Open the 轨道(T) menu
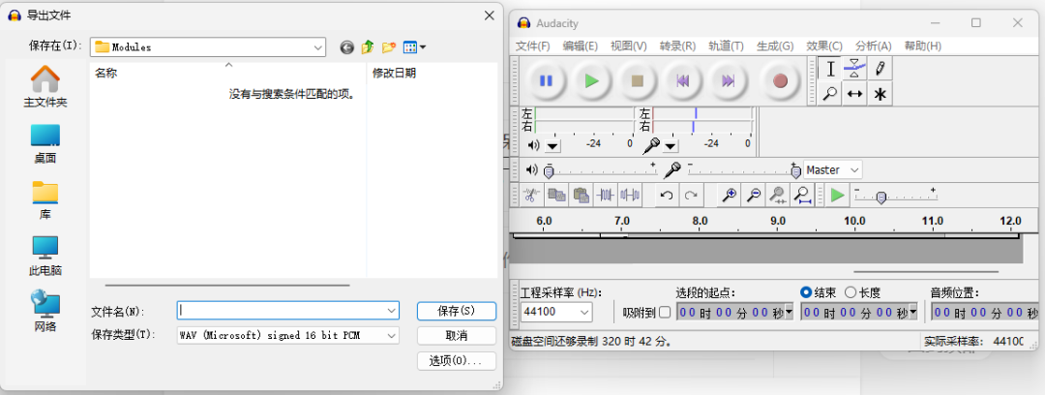The width and height of the screenshot is (1045, 395). point(726,46)
